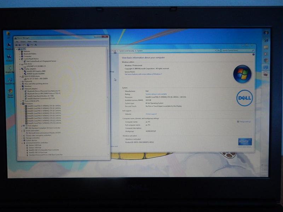
Task: Open the View menu in Device Manager
Action: (x=29, y=41)
